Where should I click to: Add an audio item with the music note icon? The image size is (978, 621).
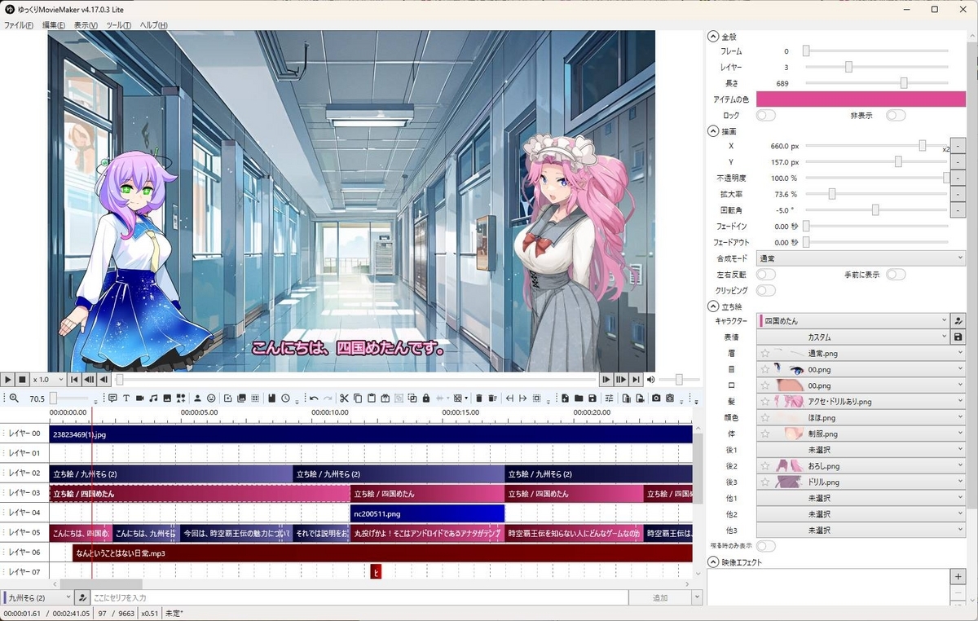pyautogui.click(x=153, y=399)
